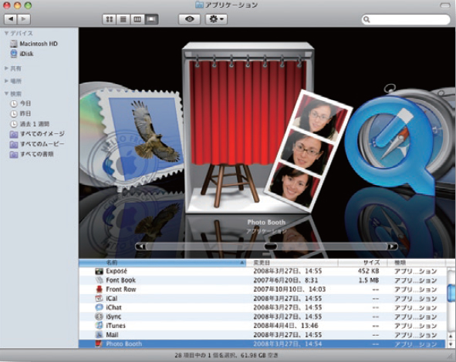Screen dimensions: 456x362
Task: Click the file list scroll down arrow
Action: point(451,344)
